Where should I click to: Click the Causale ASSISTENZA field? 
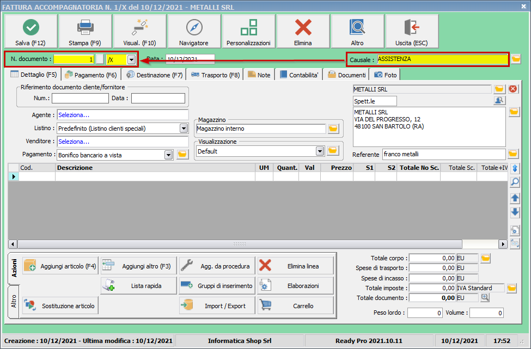click(443, 59)
